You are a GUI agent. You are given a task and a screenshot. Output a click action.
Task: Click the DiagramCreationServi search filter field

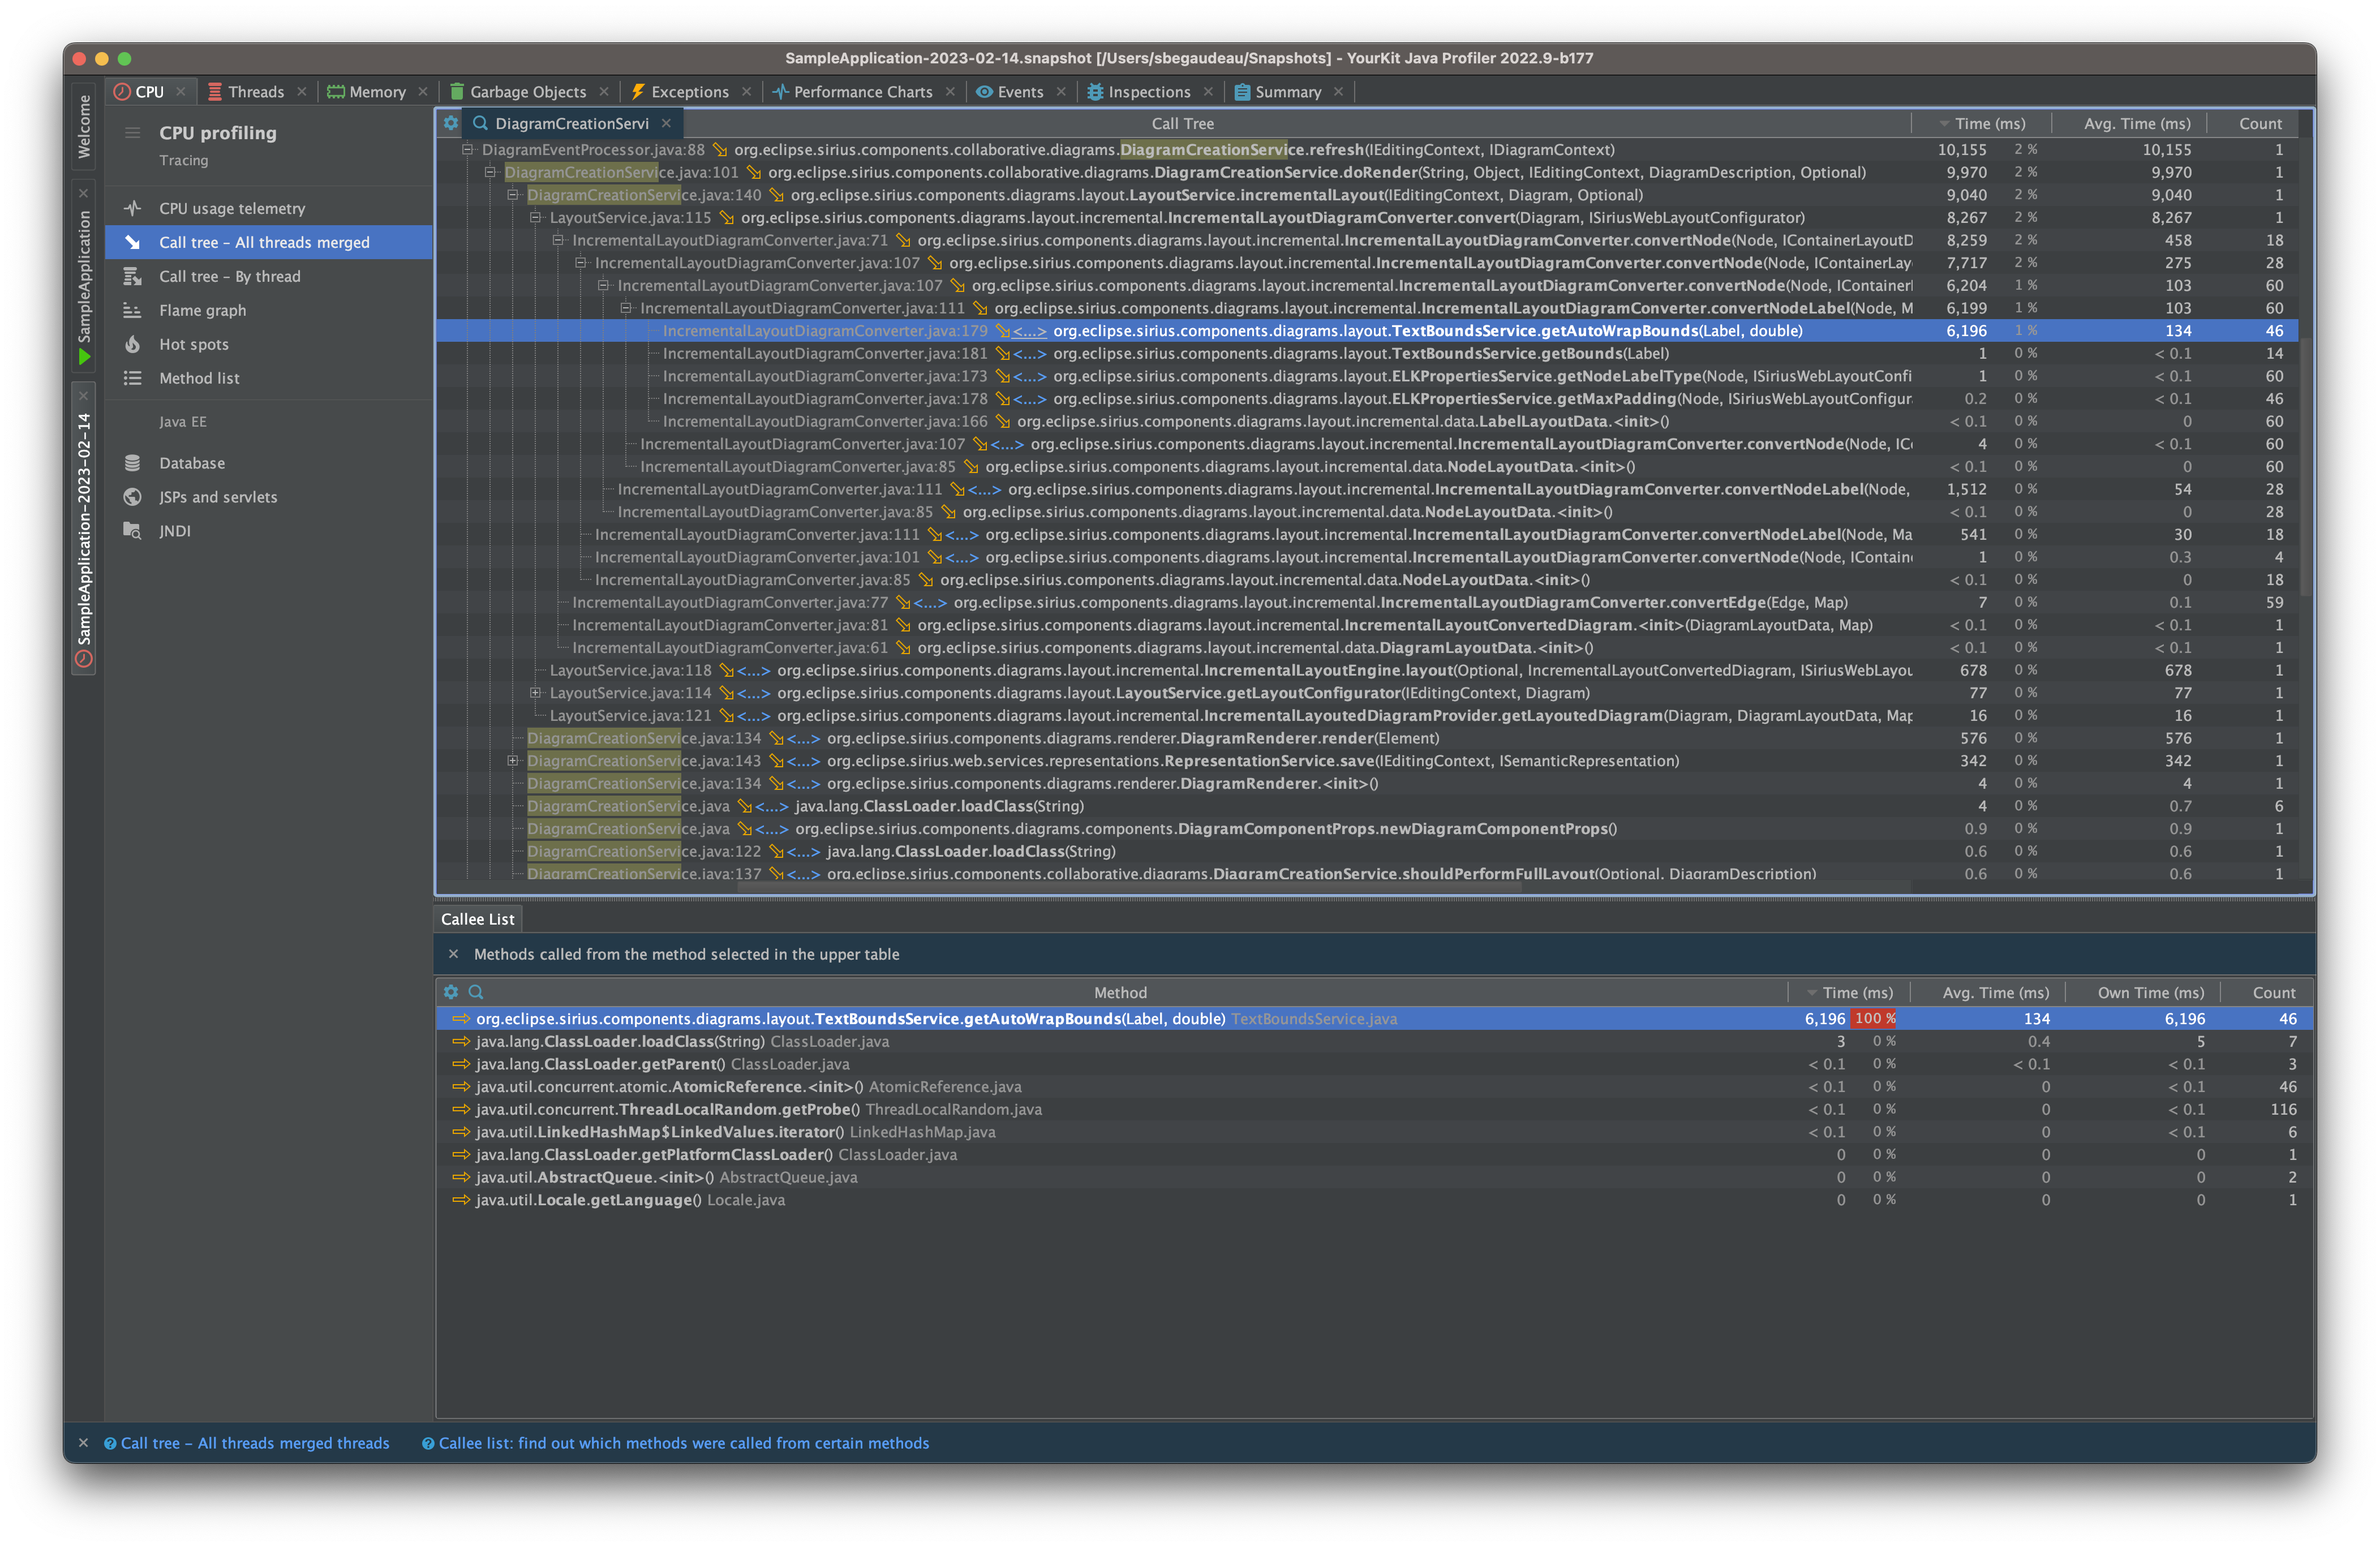(x=572, y=124)
